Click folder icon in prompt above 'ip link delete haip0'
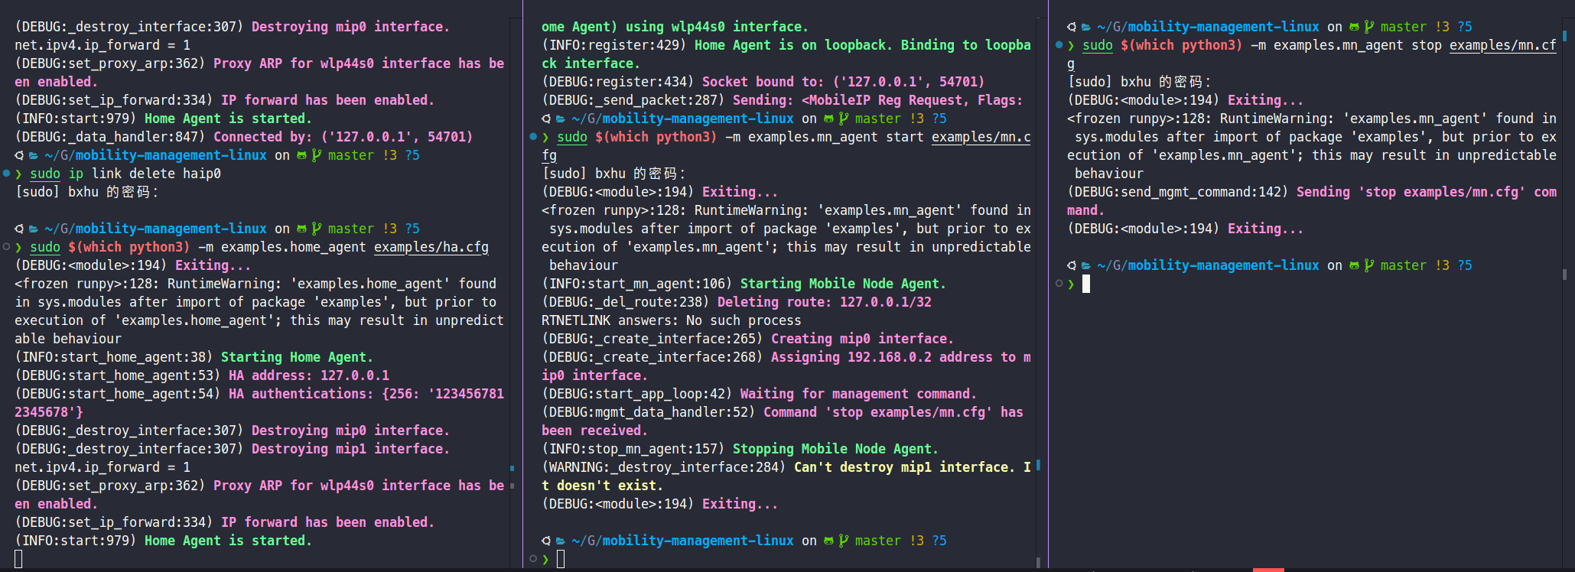 point(34,155)
